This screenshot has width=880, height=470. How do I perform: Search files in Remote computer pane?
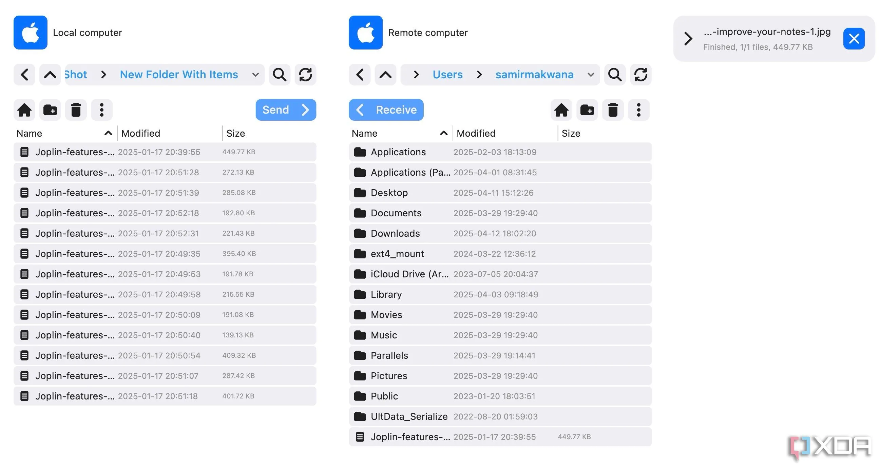coord(615,75)
